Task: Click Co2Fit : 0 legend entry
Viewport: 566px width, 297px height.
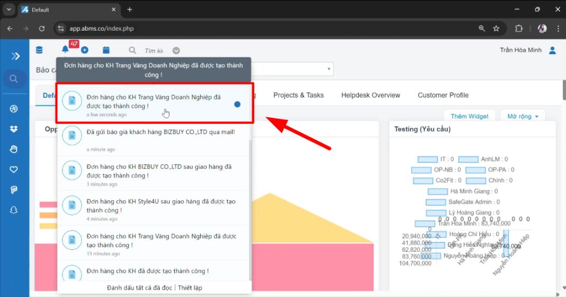Action: point(438,180)
